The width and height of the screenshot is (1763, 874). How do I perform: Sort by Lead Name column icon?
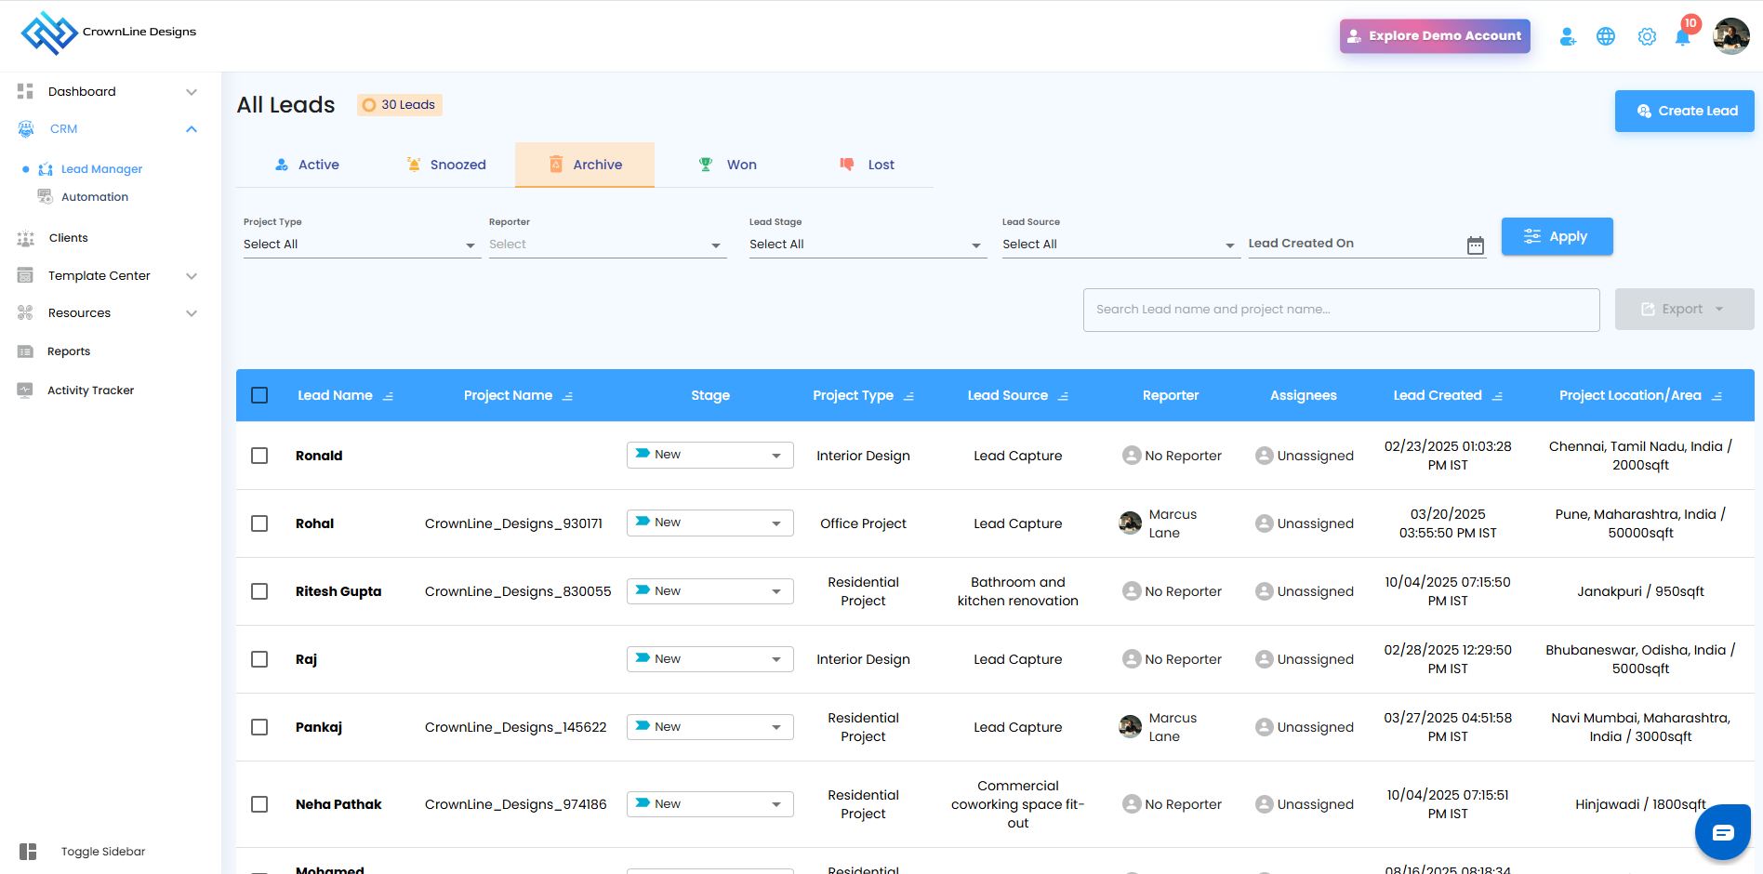[389, 396]
